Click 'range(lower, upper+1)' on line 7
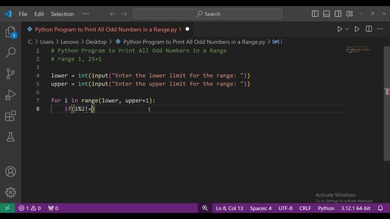 pyautogui.click(x=116, y=100)
